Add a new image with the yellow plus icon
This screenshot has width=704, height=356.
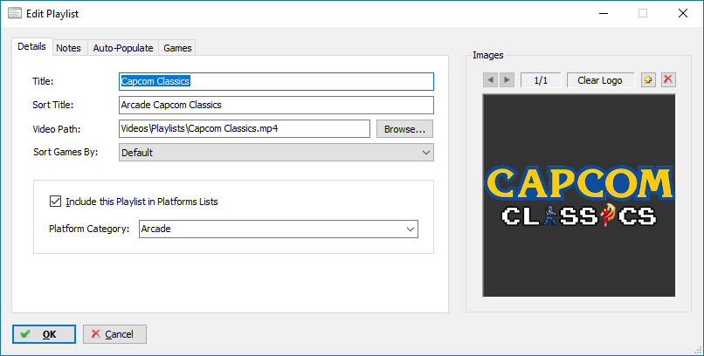(x=648, y=79)
